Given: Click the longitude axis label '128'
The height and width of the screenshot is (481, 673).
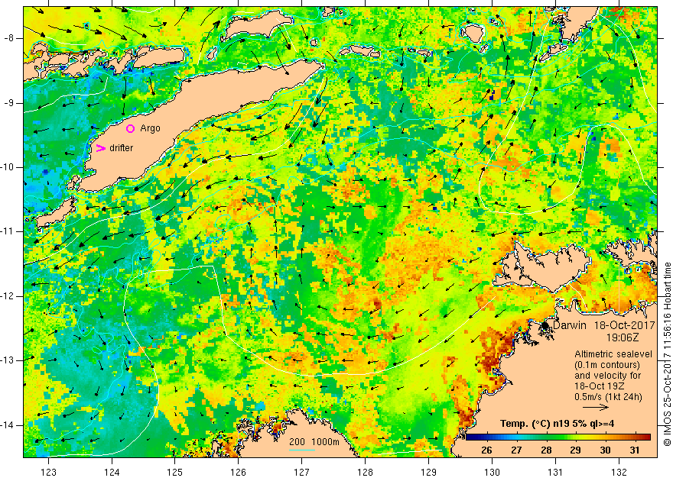Looking at the screenshot, I should [366, 473].
